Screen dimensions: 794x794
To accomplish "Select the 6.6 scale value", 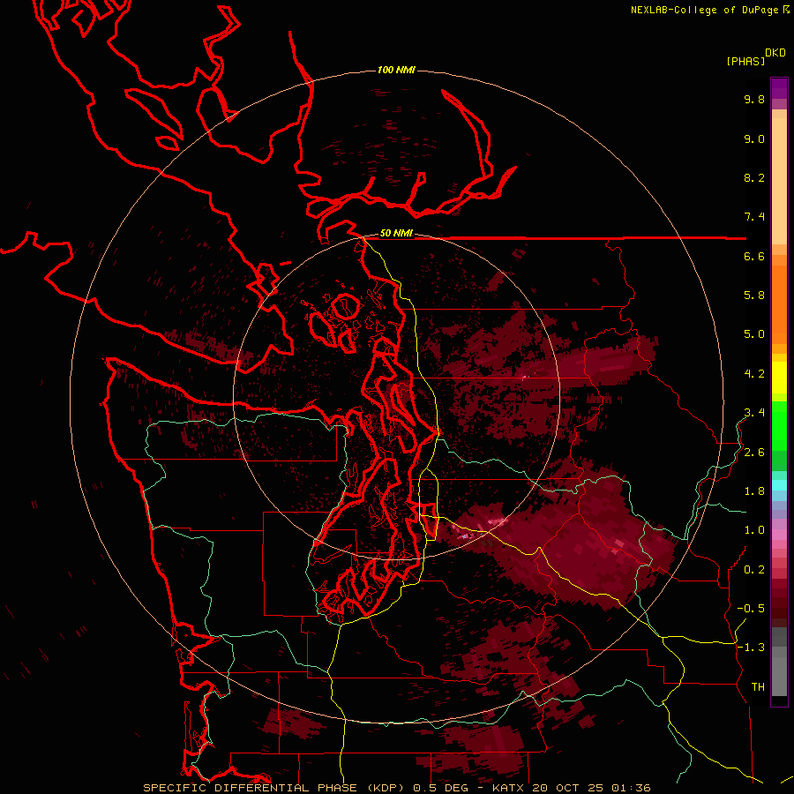I will 754,256.
